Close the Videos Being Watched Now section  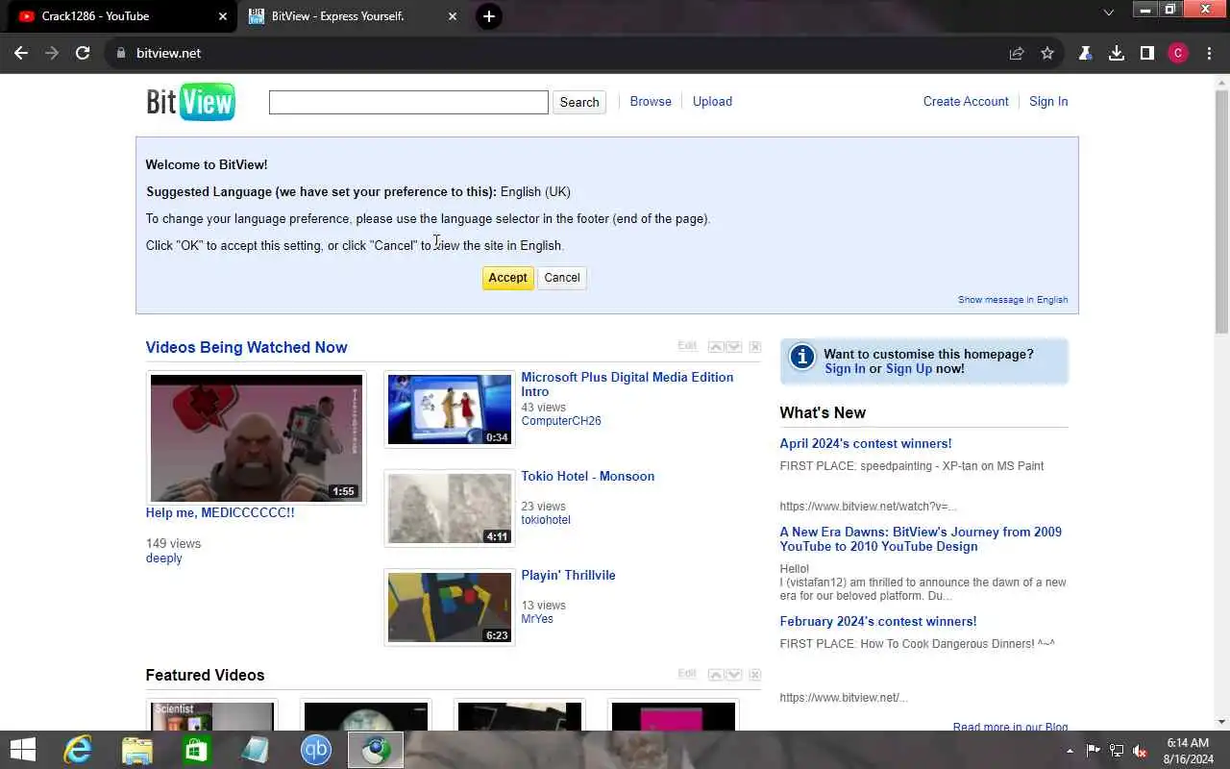pyautogui.click(x=754, y=347)
